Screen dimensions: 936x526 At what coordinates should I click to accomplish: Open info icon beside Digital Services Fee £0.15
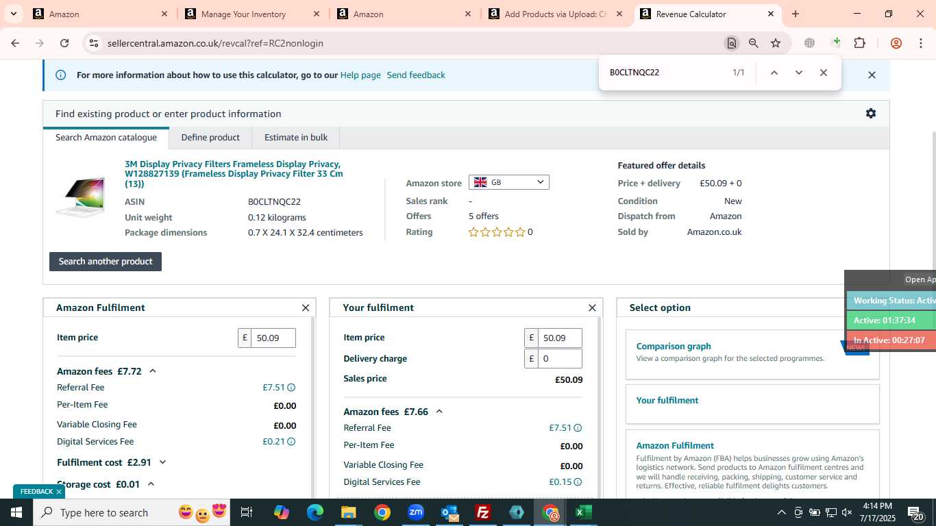click(x=578, y=482)
